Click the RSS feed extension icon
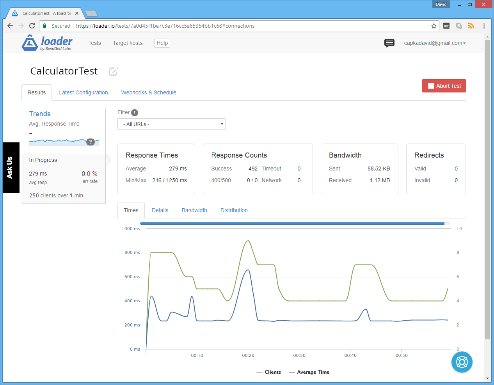The image size is (494, 385). [x=471, y=26]
